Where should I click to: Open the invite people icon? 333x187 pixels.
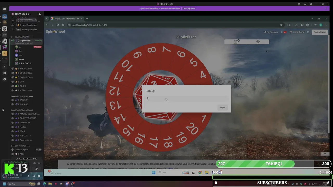[x=40, y=14]
